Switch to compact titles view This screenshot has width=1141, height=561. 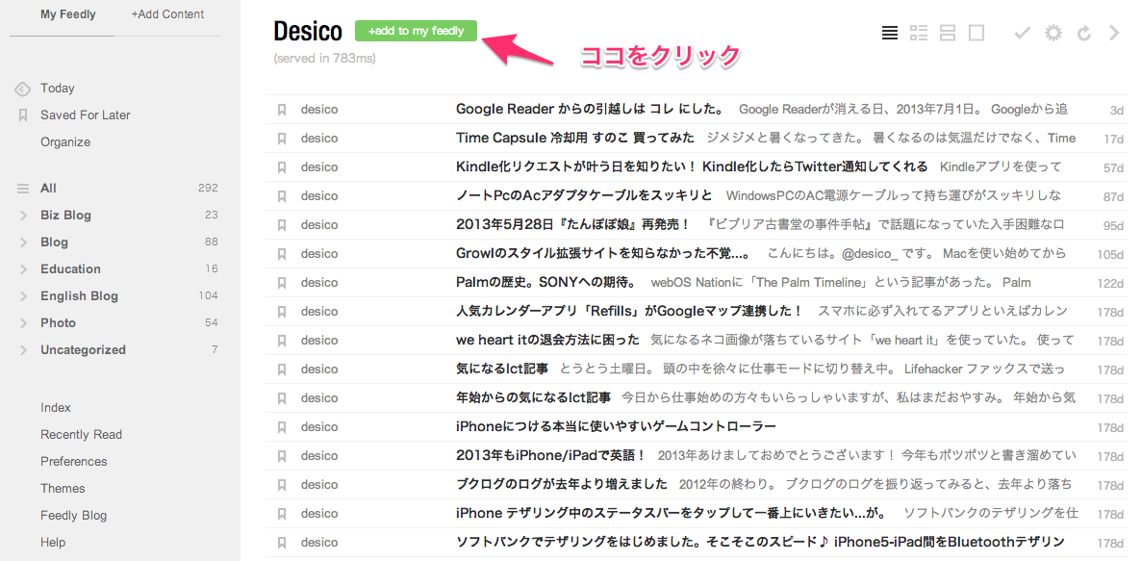click(889, 32)
